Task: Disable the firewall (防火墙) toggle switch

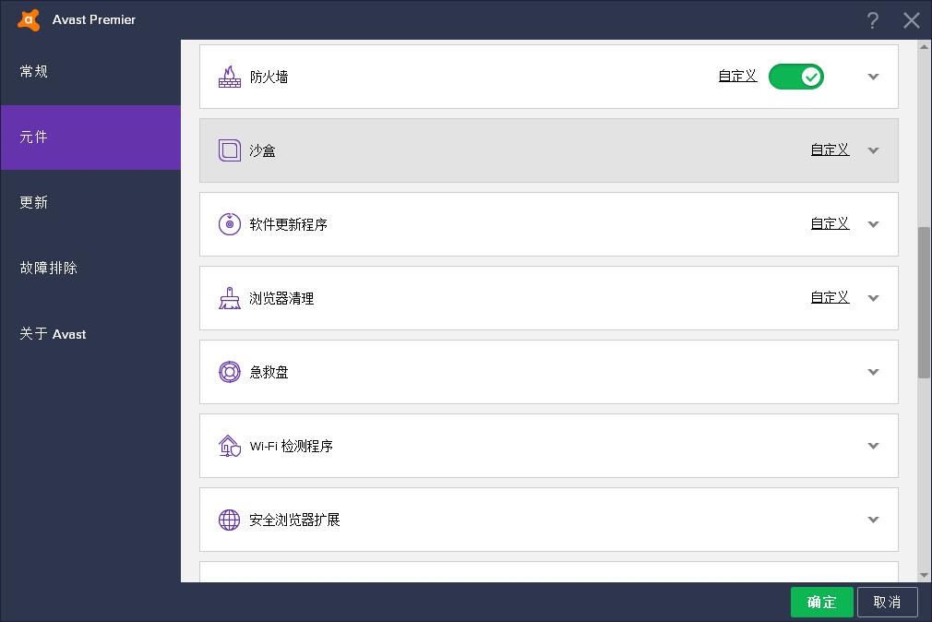Action: coord(795,77)
